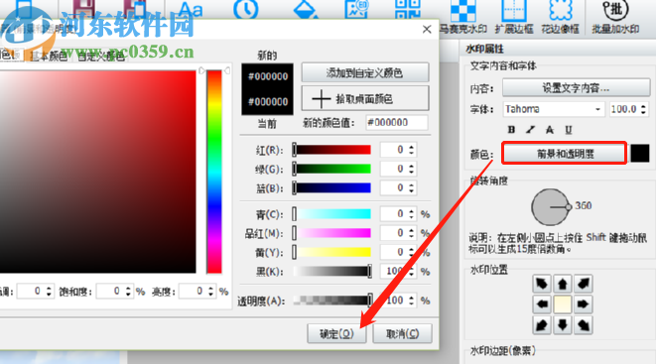
Task: Click the Red (R) value stepper
Action: tap(411, 150)
